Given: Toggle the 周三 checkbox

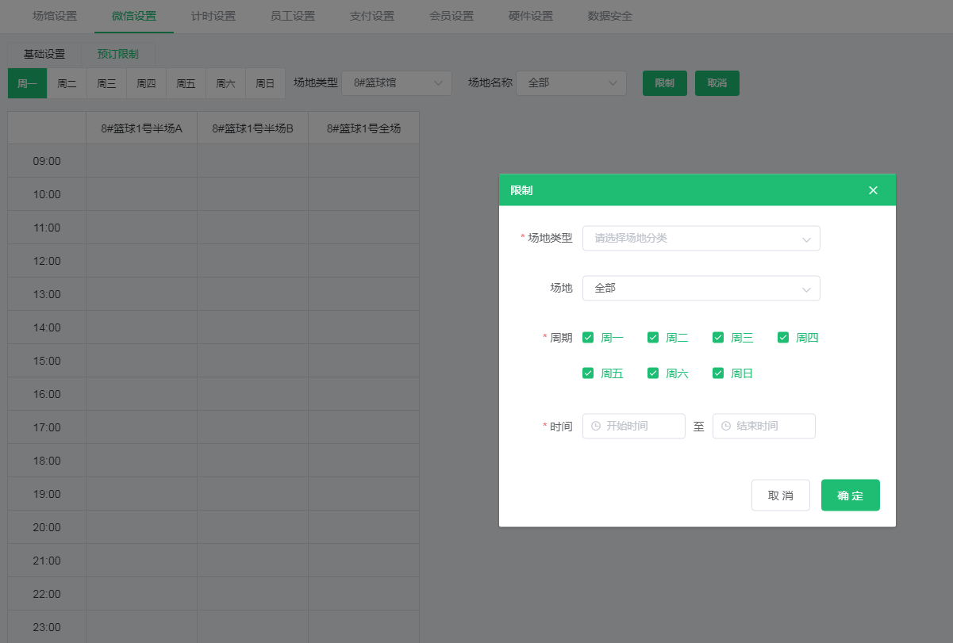Looking at the screenshot, I should tap(718, 338).
